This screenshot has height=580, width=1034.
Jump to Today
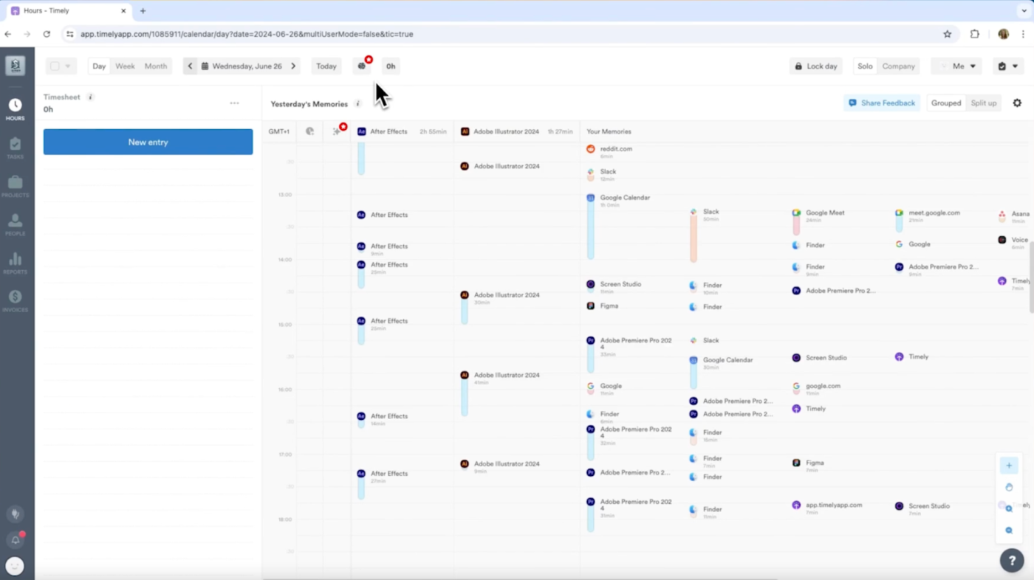click(x=326, y=66)
